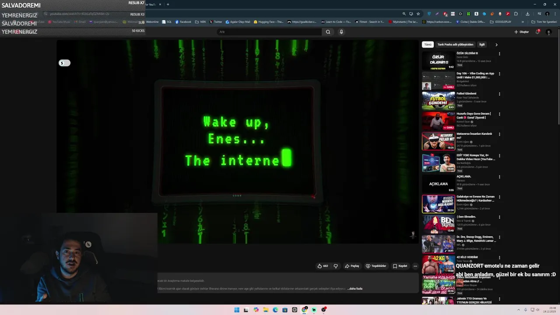
Task: Click the Oluştur create button
Action: (521, 32)
